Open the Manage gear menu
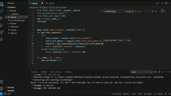171x96 pixels. [x=2, y=89]
